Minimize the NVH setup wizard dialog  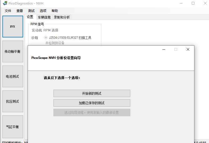click(164, 50)
